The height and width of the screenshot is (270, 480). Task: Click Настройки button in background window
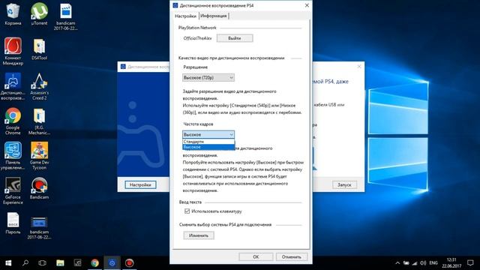[140, 184]
